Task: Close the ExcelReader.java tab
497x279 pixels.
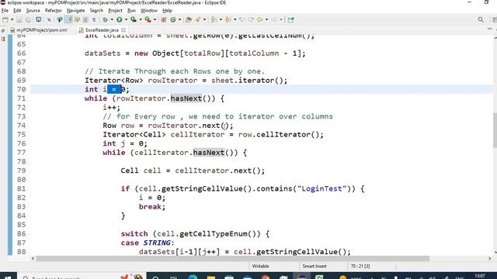Action: [123, 30]
